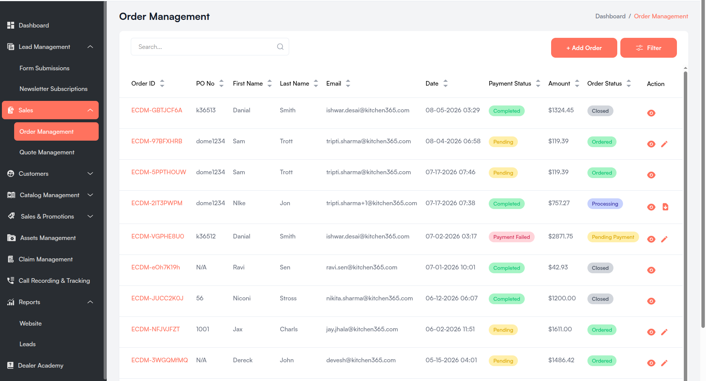Expand Sales & Promotions submenu

[90, 216]
